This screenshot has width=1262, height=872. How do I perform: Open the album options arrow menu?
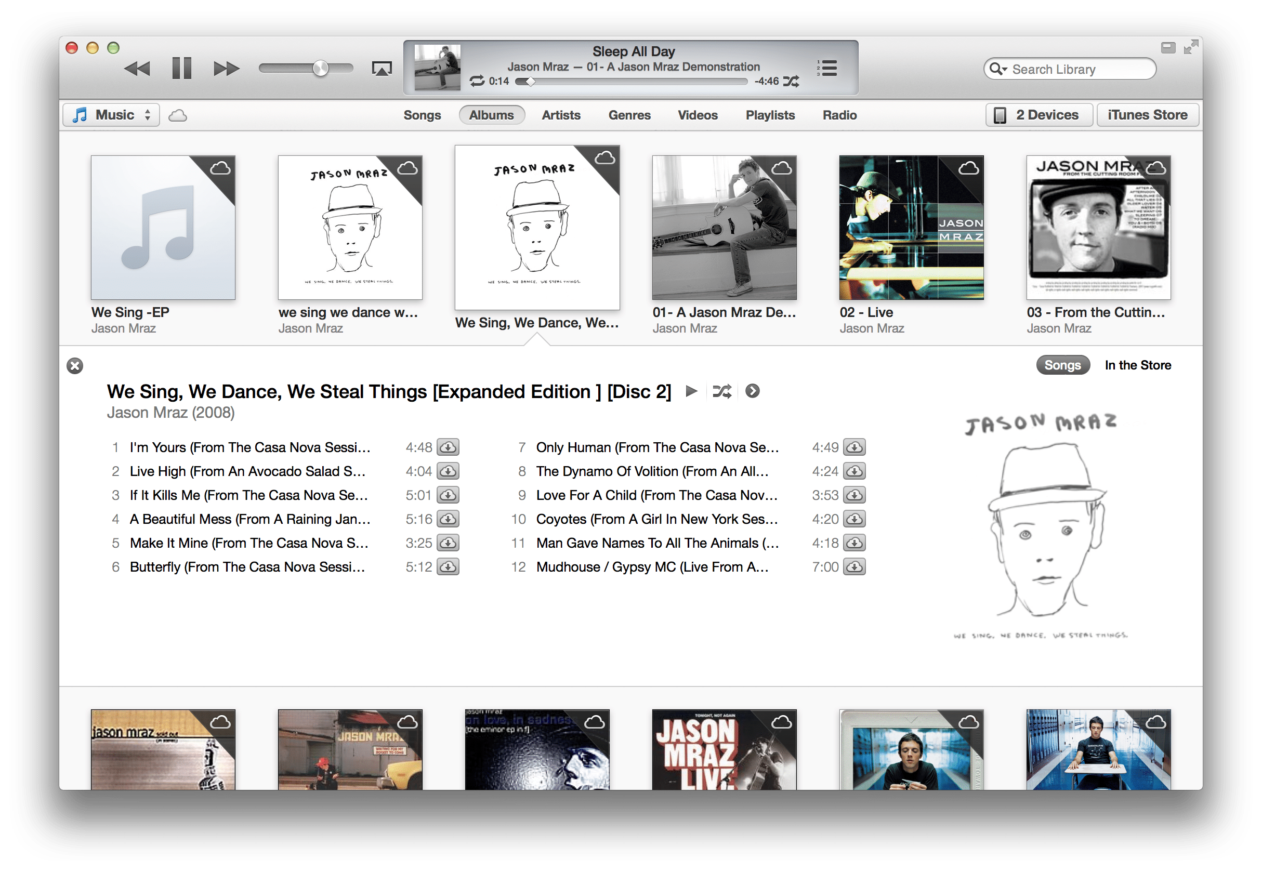coord(752,391)
